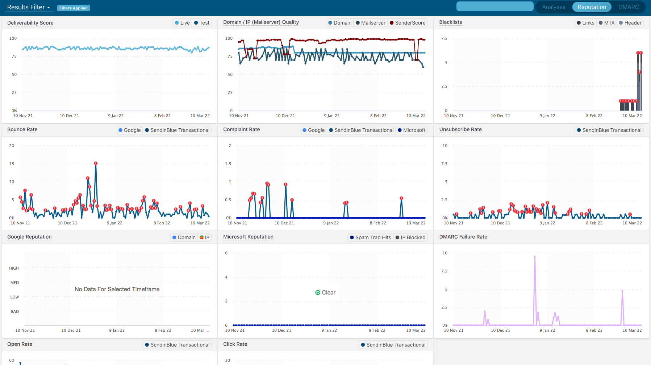Toggle SendinBlue Transactional in Bounce Rate legend
Viewport: 651px width, 365px height.
click(177, 130)
